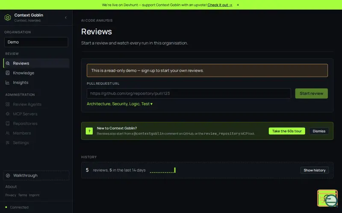The height and width of the screenshot is (213, 342).
Task: Click the Start review button
Action: coord(311,93)
